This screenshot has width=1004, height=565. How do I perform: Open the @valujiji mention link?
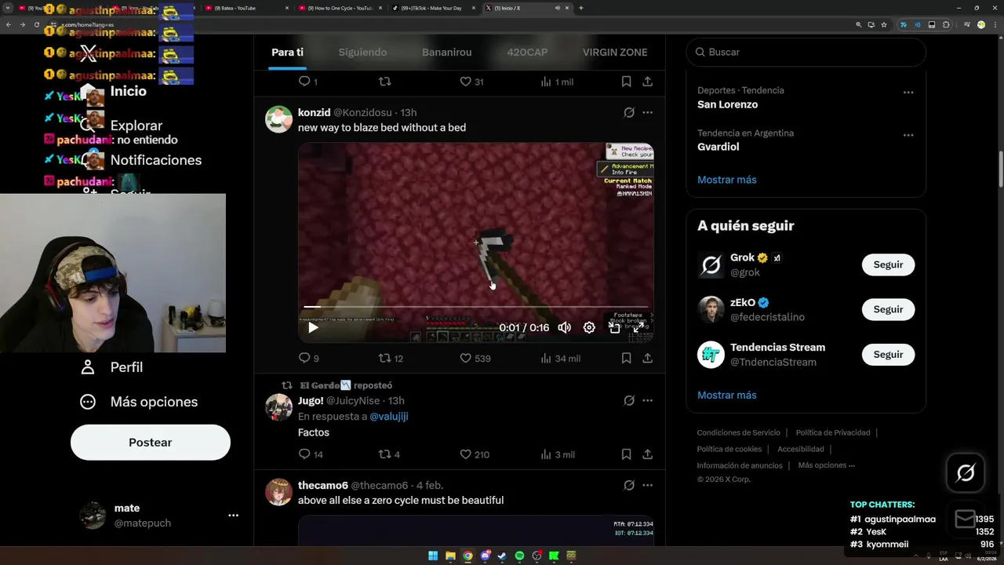coord(389,417)
